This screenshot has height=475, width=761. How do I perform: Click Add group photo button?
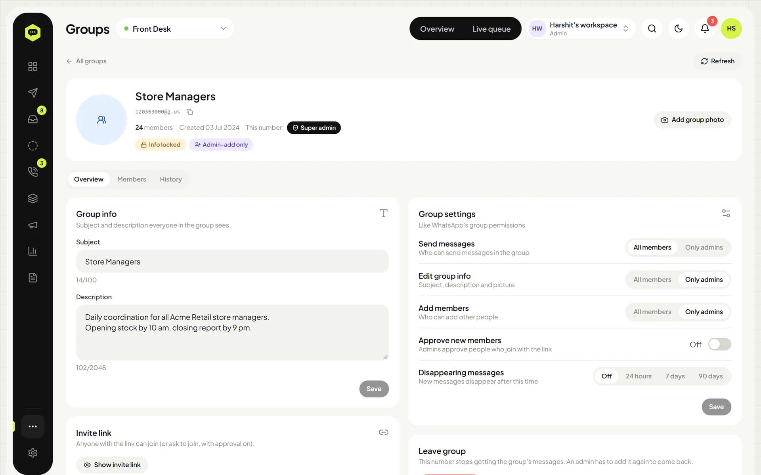(692, 120)
